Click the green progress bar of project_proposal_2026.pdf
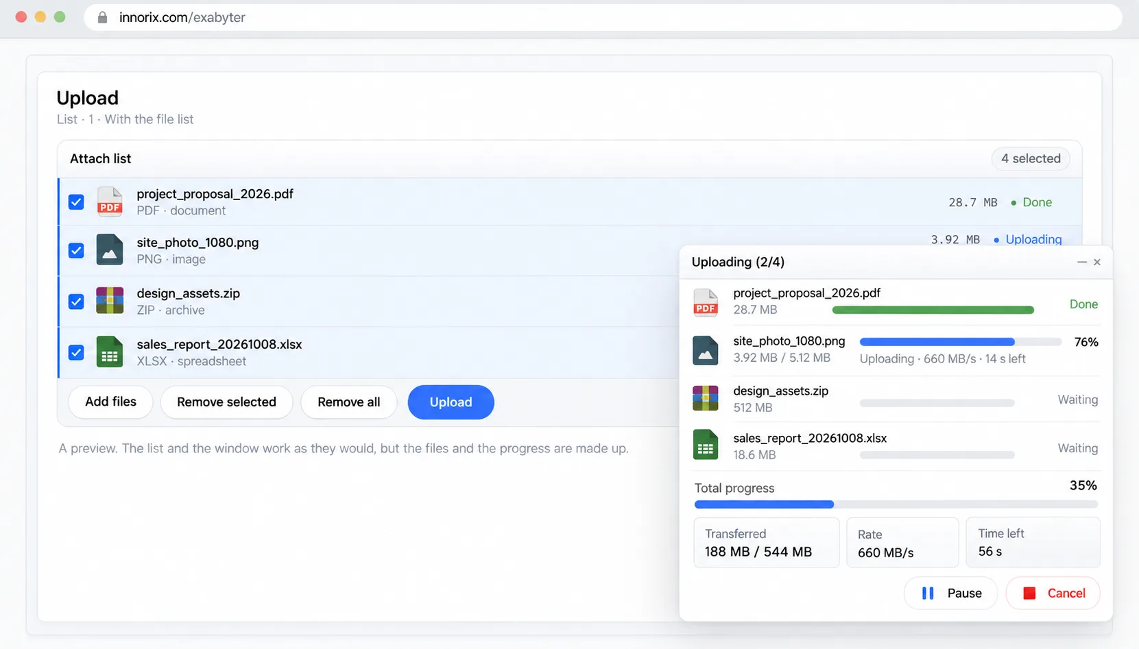Image resolution: width=1139 pixels, height=649 pixels. pos(933,310)
